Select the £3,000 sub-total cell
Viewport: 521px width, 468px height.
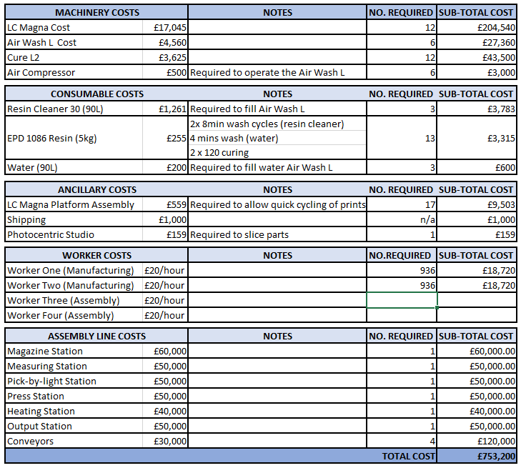[477, 72]
